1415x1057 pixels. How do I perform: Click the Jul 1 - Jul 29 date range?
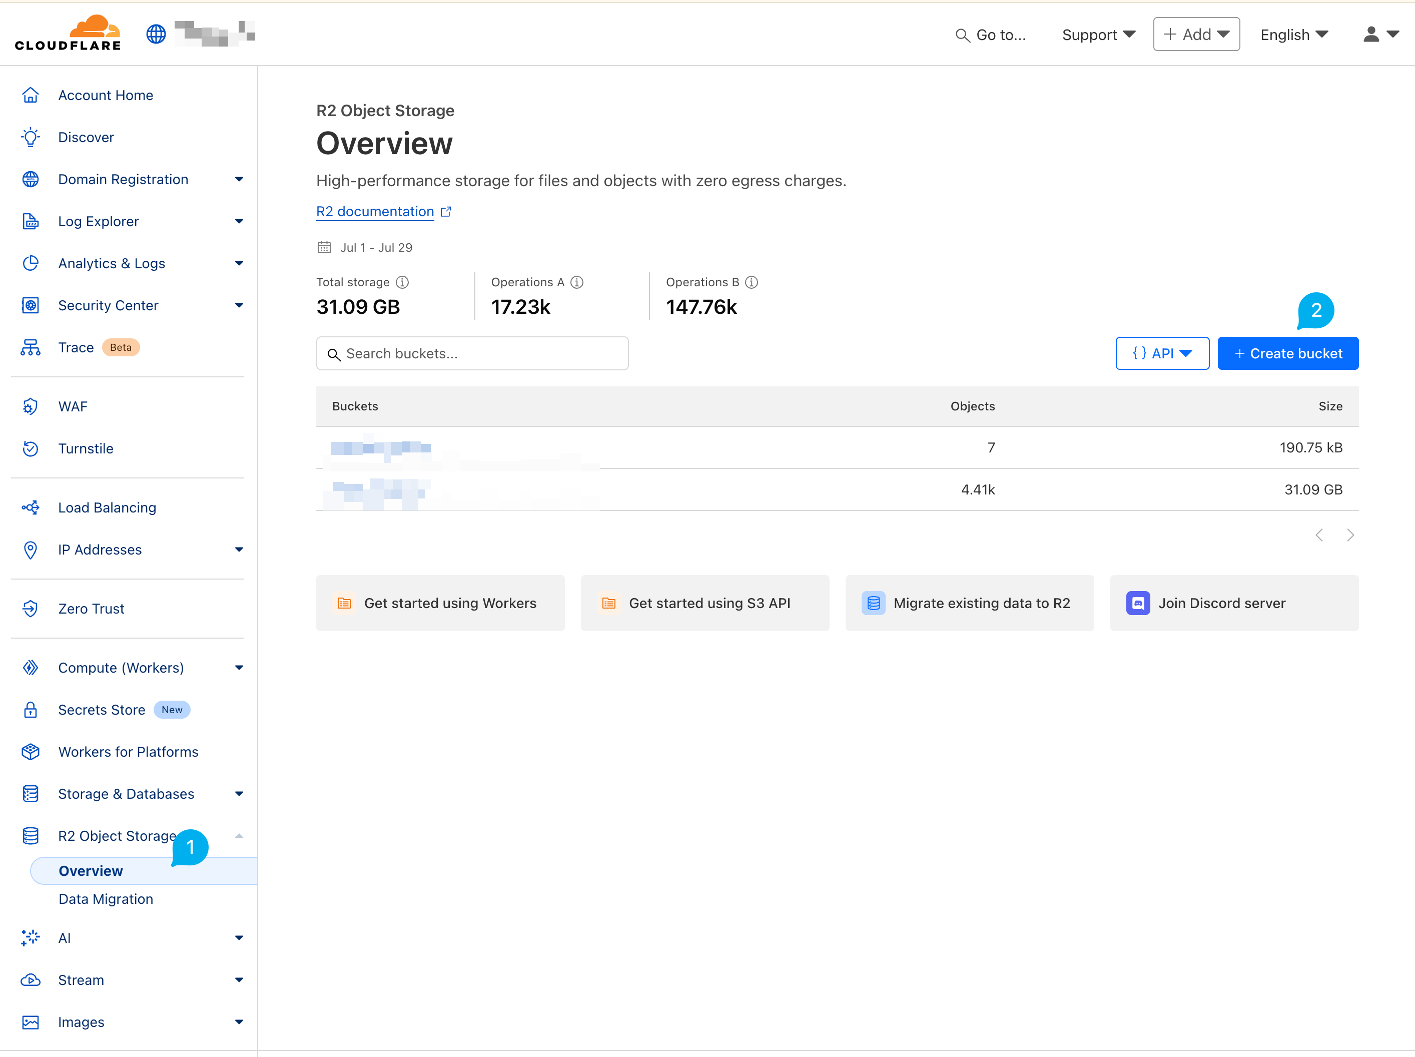(x=376, y=247)
